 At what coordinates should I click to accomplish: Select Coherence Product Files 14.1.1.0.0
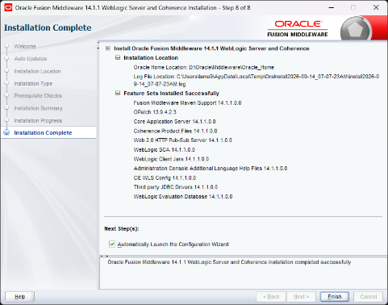click(175, 131)
